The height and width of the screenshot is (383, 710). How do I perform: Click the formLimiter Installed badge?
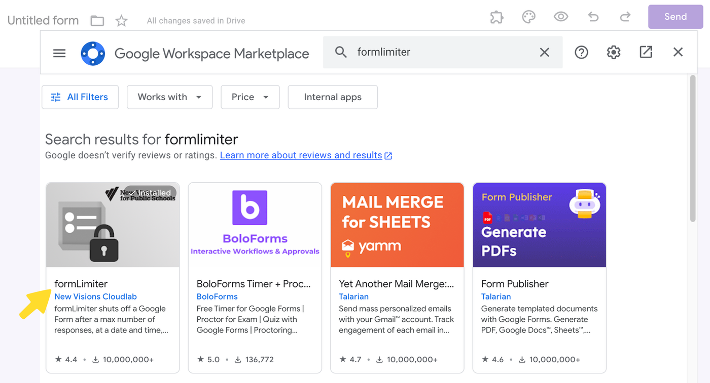[x=150, y=193]
